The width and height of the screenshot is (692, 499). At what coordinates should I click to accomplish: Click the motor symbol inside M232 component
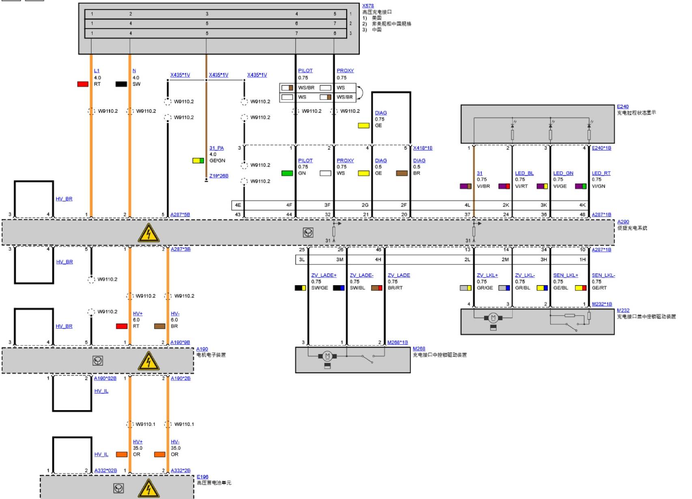coord(493,318)
